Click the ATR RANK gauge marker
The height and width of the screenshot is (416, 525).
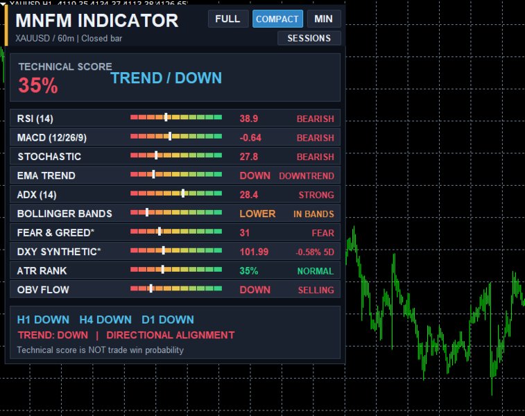click(x=162, y=269)
